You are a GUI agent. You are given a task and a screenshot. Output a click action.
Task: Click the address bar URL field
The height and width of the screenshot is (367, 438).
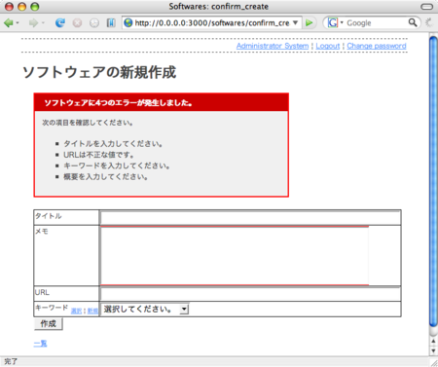[212, 23]
